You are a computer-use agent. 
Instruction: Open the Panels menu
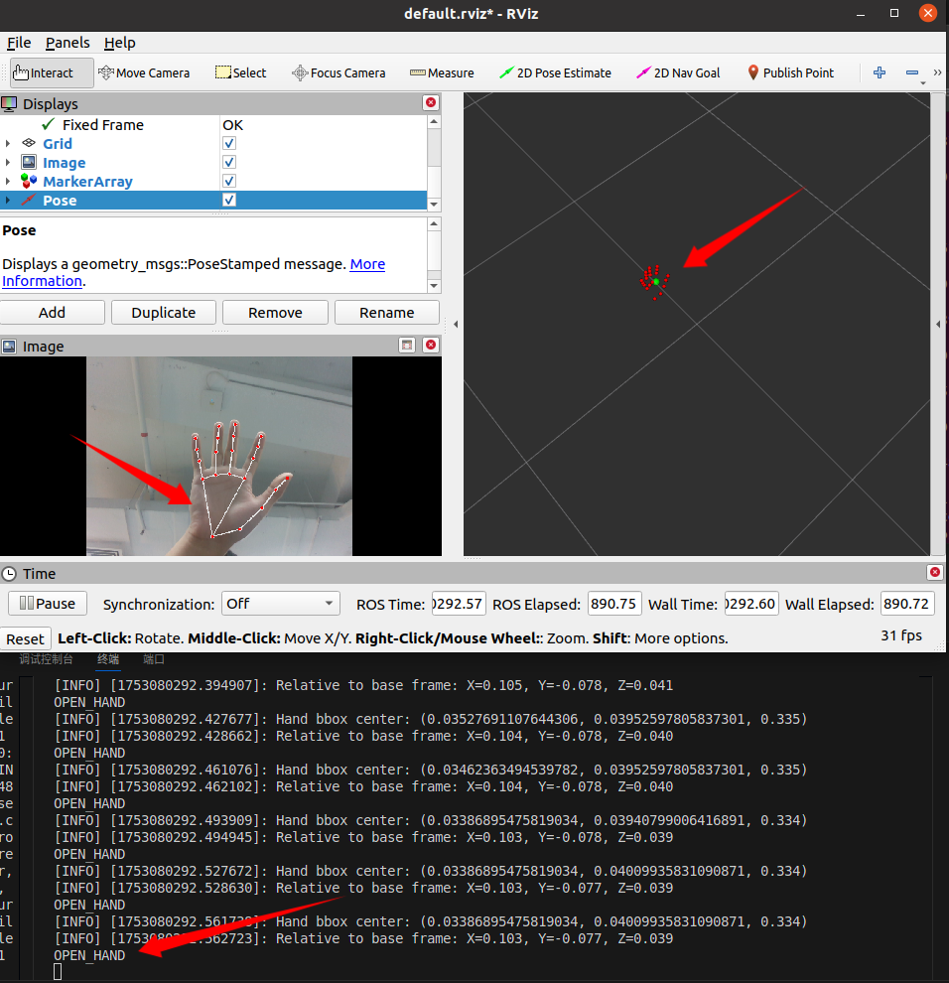68,43
